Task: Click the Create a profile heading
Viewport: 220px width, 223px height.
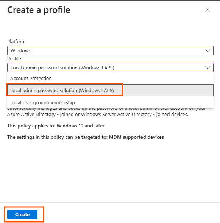Action: [39, 10]
